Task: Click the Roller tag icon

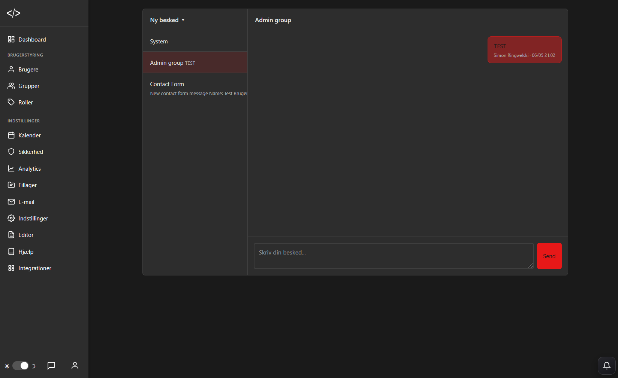Action: tap(11, 102)
